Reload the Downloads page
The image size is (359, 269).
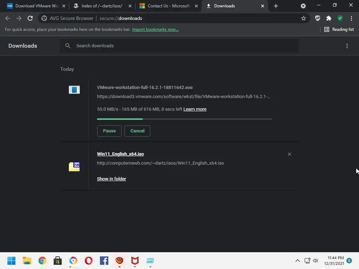(30, 18)
